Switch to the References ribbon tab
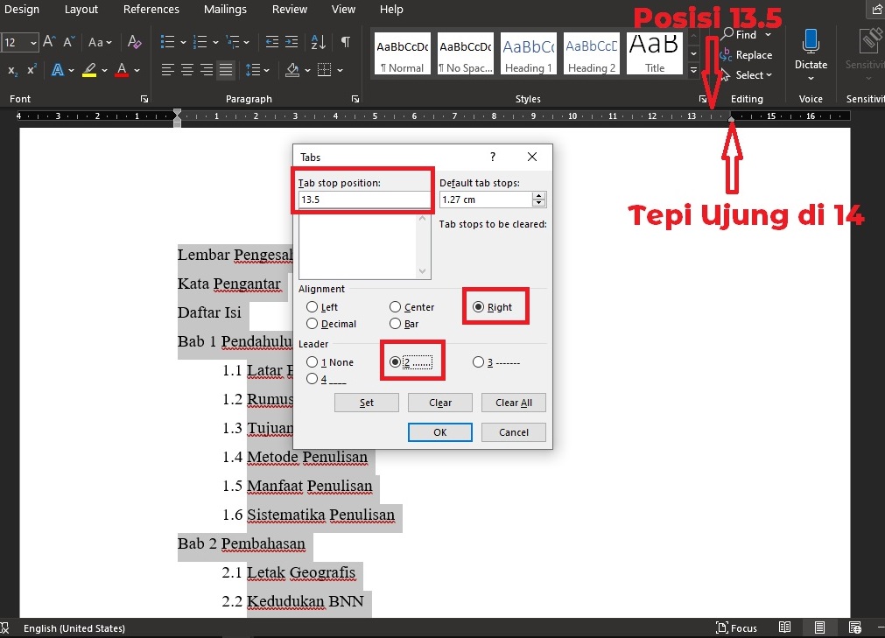The image size is (885, 638). (151, 10)
